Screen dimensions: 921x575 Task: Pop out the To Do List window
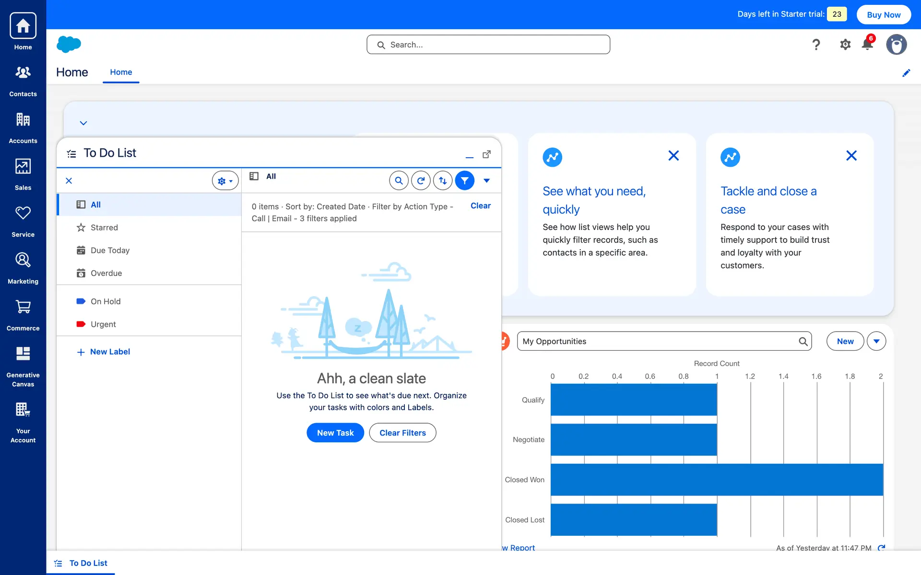pyautogui.click(x=486, y=154)
